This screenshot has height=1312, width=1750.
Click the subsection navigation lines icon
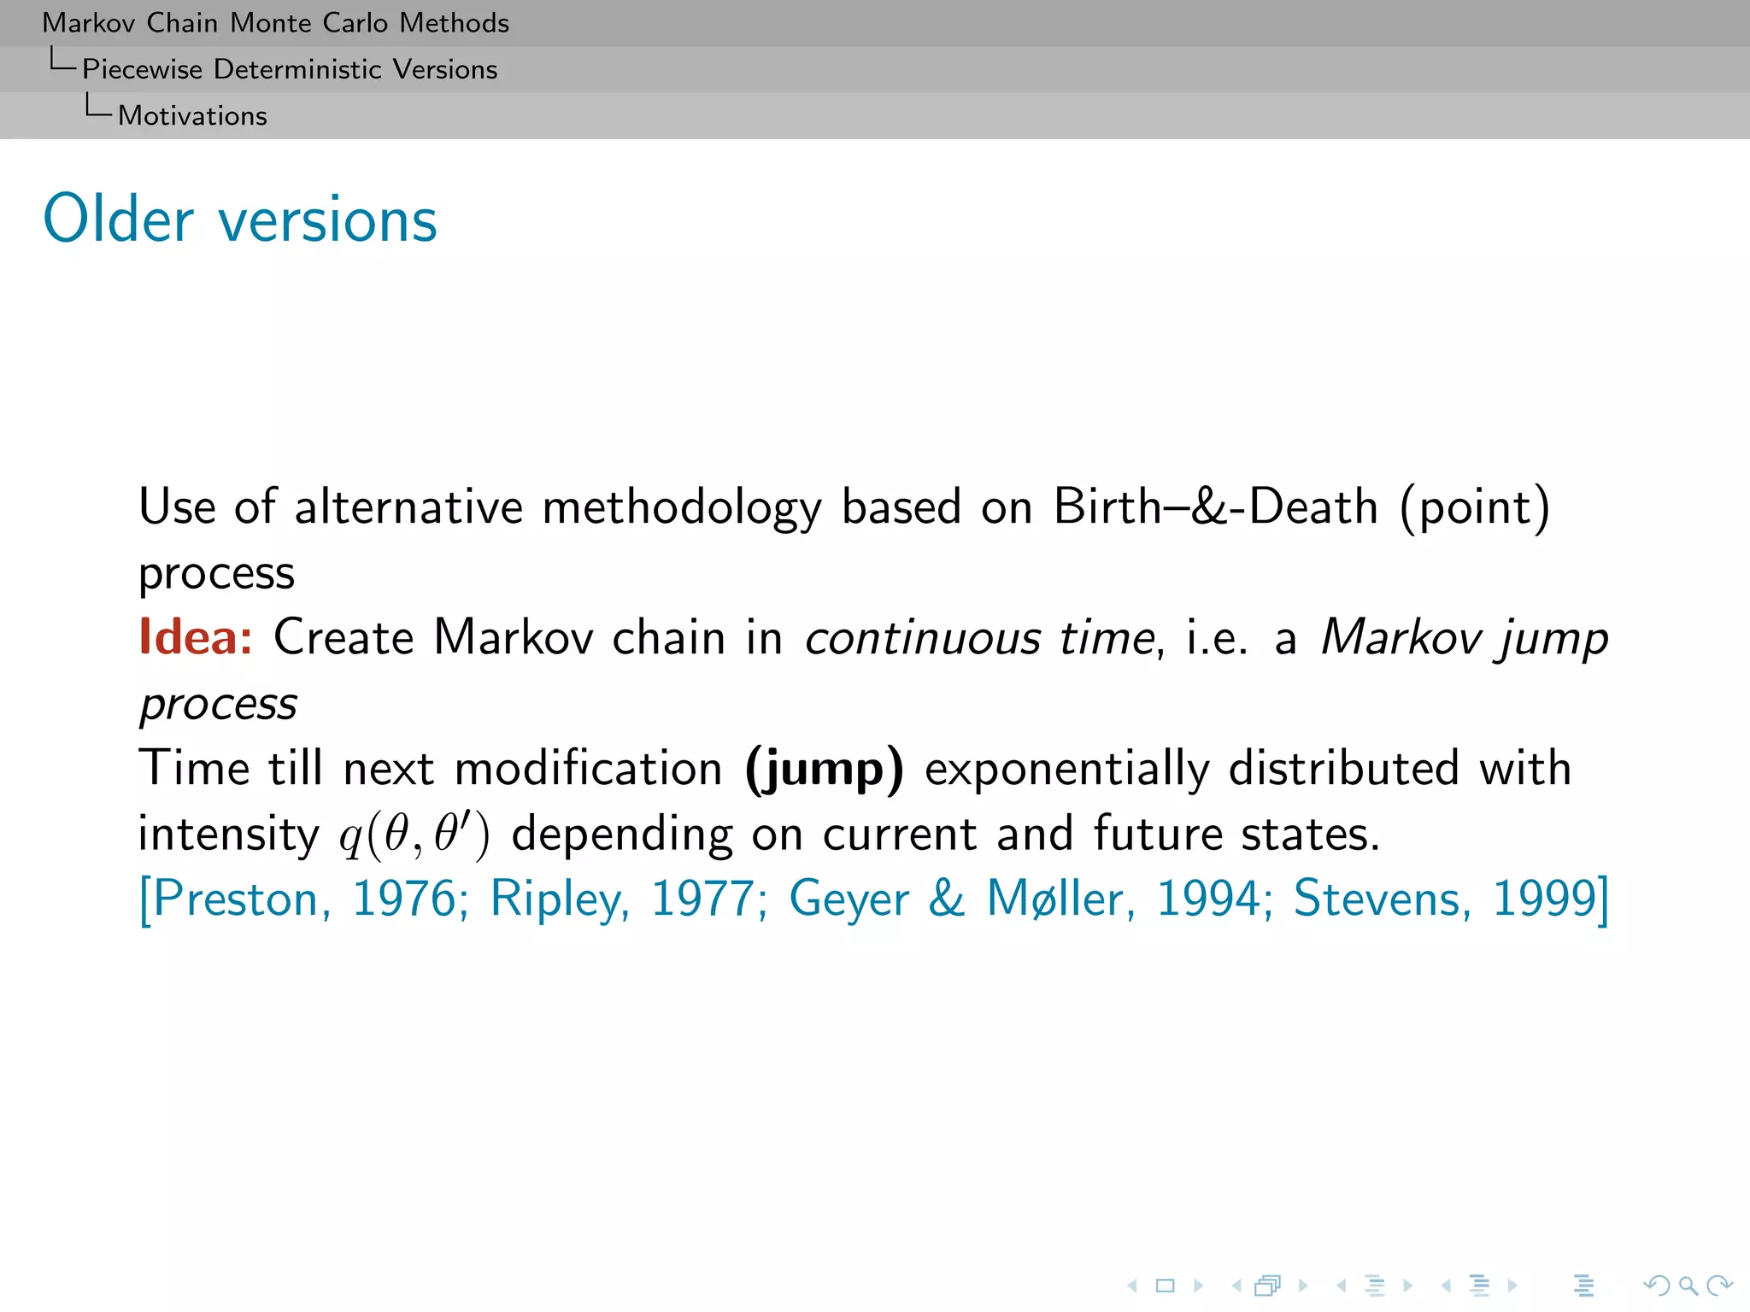pos(1375,1285)
